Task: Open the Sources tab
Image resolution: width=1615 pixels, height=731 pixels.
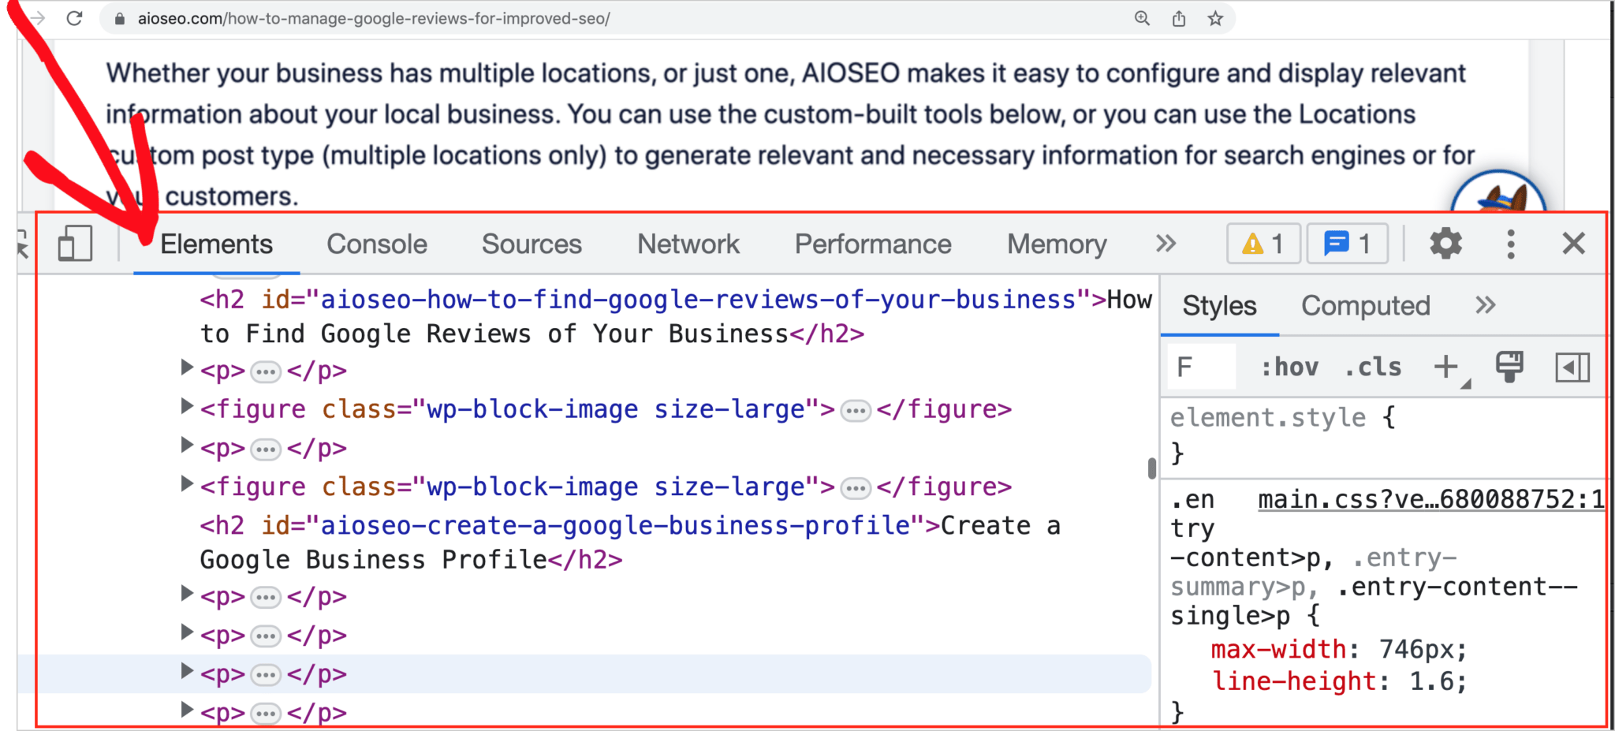Action: (531, 244)
